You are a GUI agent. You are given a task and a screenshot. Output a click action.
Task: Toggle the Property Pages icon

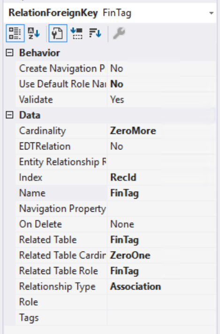coord(58,33)
